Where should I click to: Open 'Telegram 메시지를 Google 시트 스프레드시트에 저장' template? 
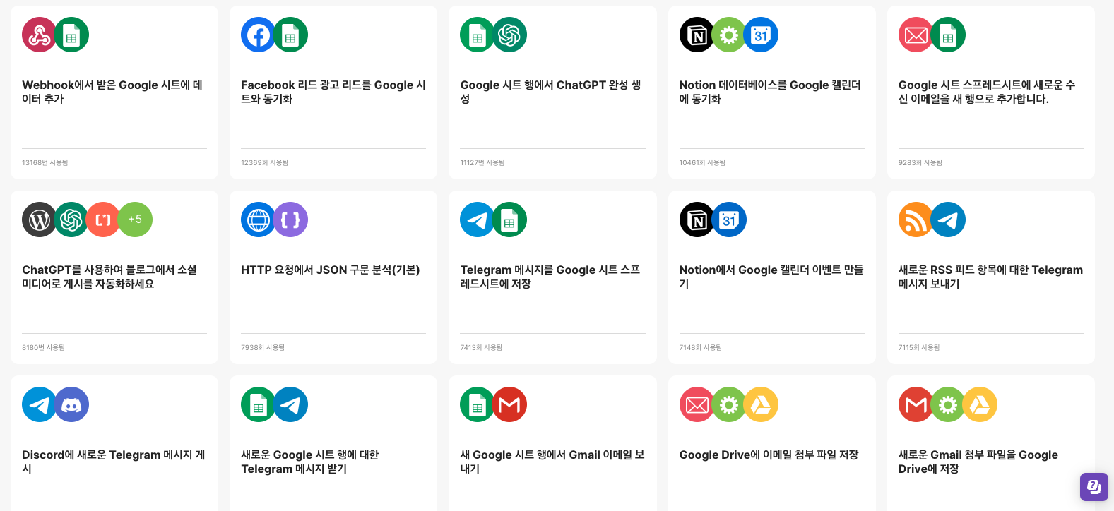tap(550, 277)
